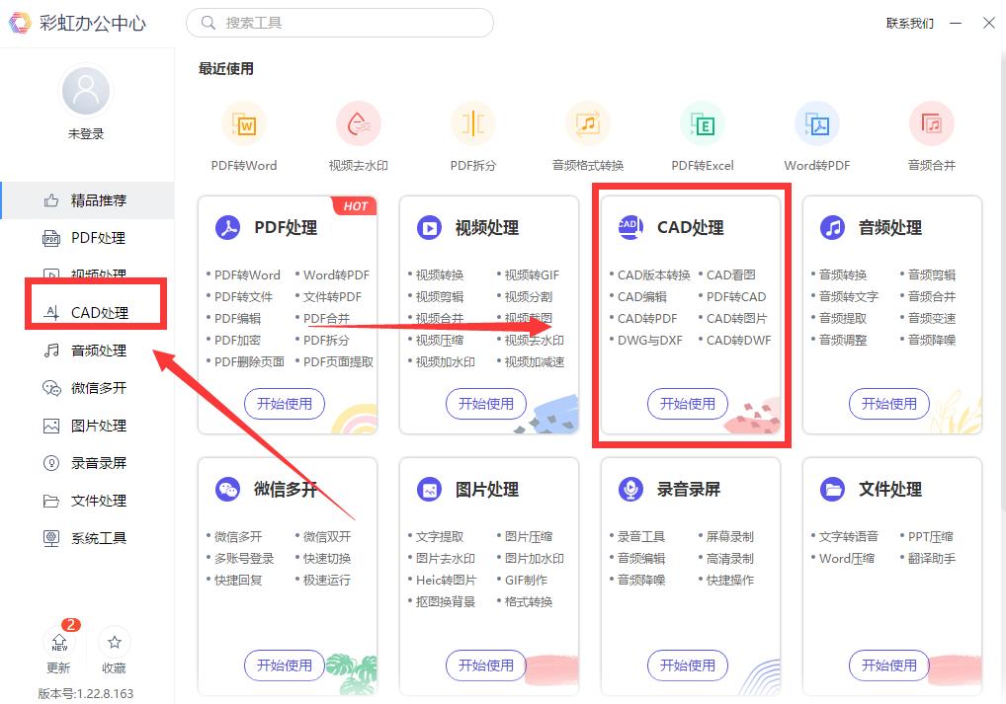This screenshot has width=1006, height=704.
Task: Click the PDF转Excel icon
Action: coord(702,123)
